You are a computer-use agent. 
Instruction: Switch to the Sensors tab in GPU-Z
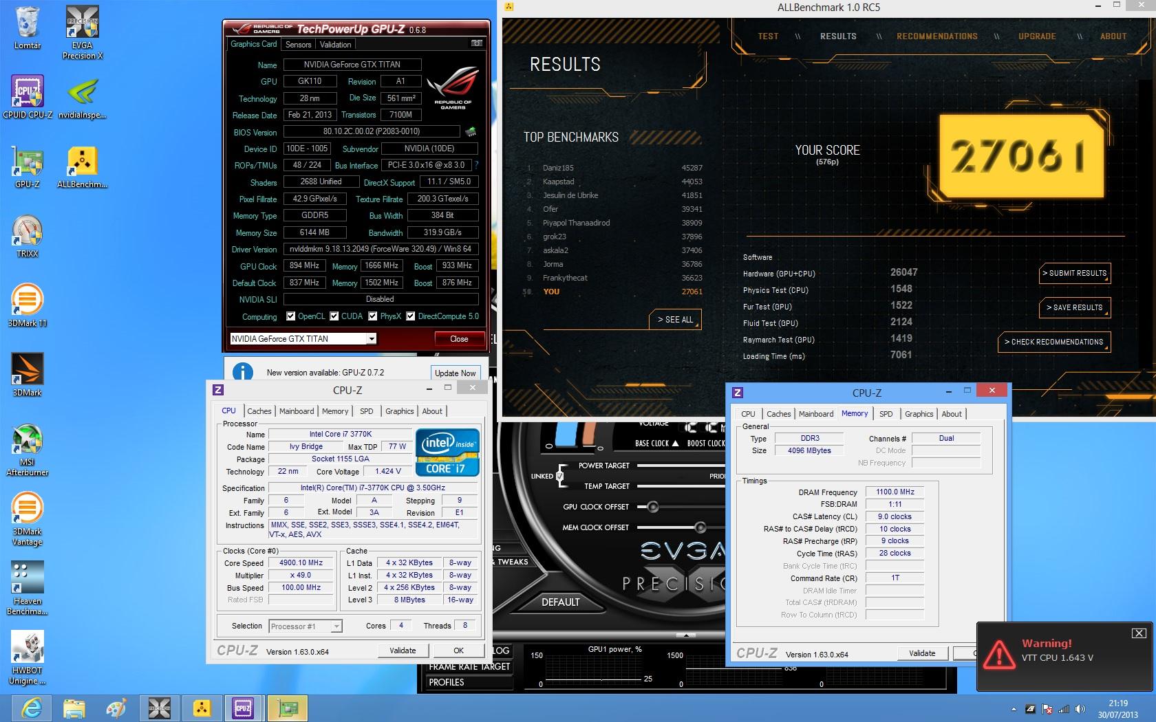(299, 44)
